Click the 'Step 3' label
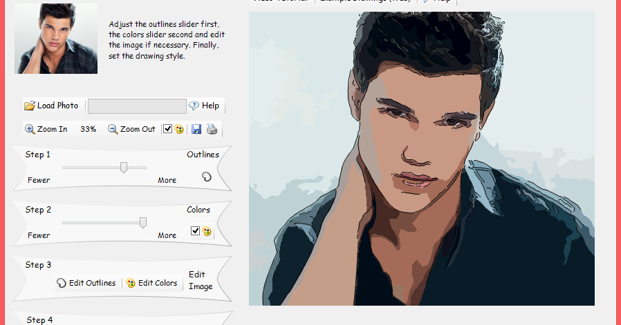Image resolution: width=621 pixels, height=325 pixels. pos(38,265)
